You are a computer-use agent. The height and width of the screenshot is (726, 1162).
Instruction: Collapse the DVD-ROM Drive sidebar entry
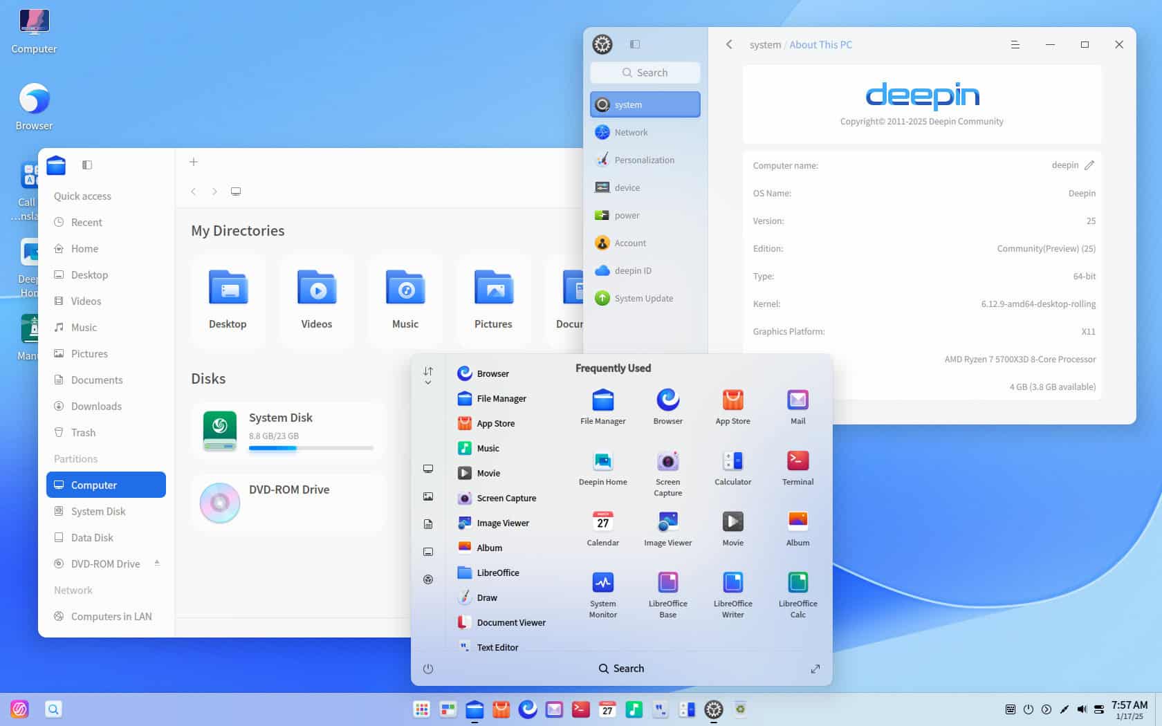(x=158, y=563)
